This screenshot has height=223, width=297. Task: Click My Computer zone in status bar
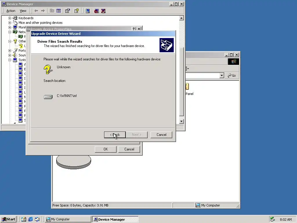click(x=210, y=205)
